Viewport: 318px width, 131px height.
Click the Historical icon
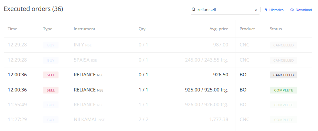tap(266, 10)
